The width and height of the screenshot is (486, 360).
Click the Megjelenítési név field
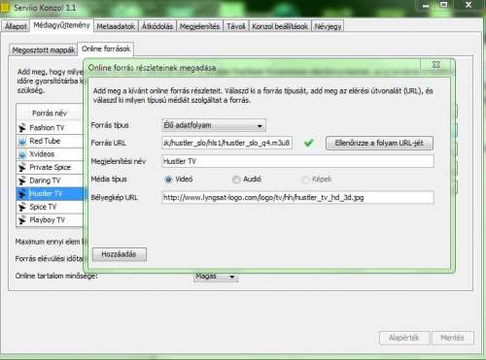point(297,161)
